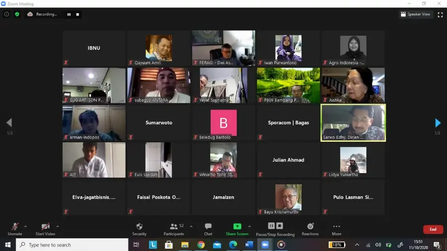Start Video camera toggle
Screen dimensions: 447x251
(x=45, y=229)
